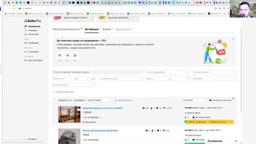
Task: Tick the Выбрать 3 из 3 checkbox
Action: (56, 100)
